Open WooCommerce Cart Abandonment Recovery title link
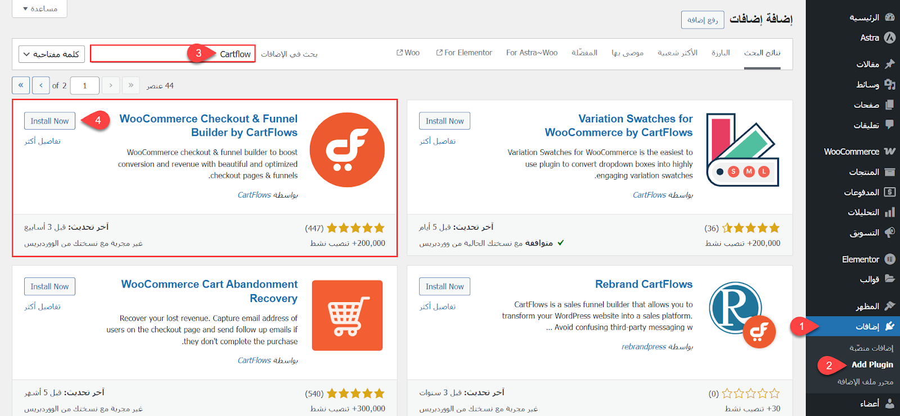The height and width of the screenshot is (416, 900). click(x=210, y=291)
